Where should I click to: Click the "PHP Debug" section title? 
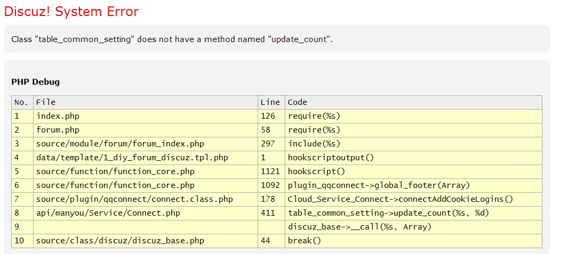point(35,82)
